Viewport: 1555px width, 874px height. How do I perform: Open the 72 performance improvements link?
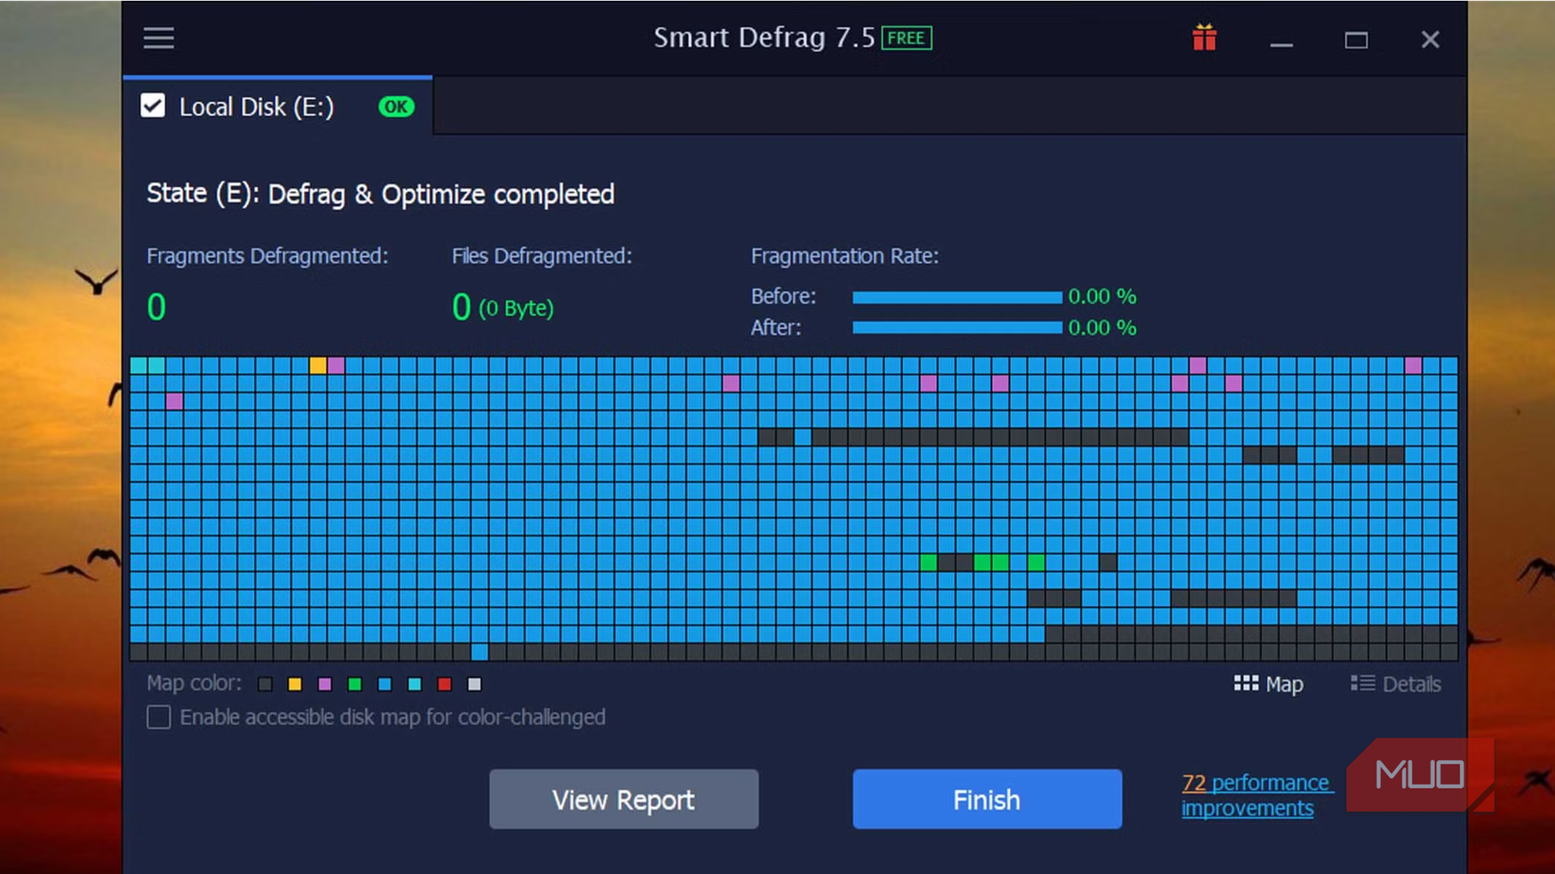click(x=1256, y=795)
